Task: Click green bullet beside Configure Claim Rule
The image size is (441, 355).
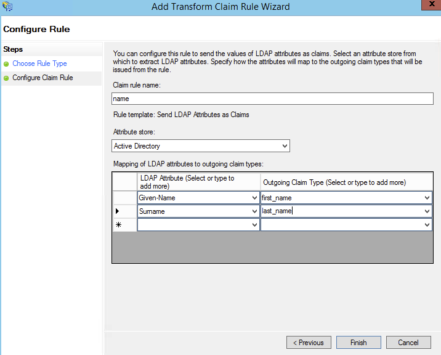Action: click(x=6, y=78)
